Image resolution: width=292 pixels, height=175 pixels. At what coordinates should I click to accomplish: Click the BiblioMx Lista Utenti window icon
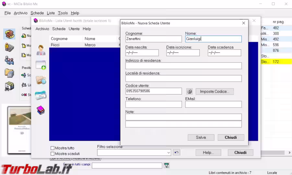(x=36, y=21)
